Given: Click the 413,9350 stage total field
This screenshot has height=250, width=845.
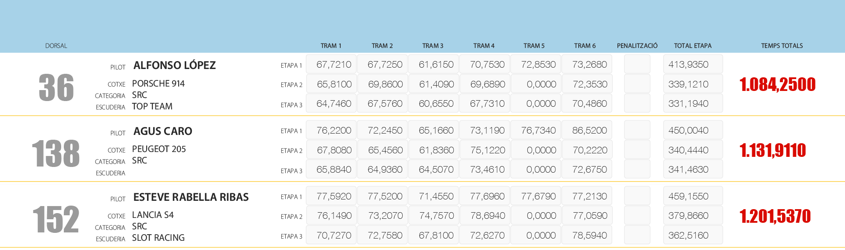Looking at the screenshot, I should click(x=692, y=65).
